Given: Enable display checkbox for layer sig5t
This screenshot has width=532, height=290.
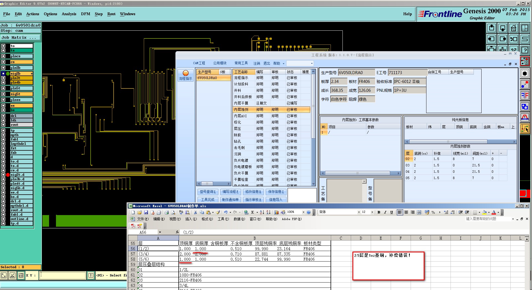Looking at the screenshot, I should [x=3, y=94].
